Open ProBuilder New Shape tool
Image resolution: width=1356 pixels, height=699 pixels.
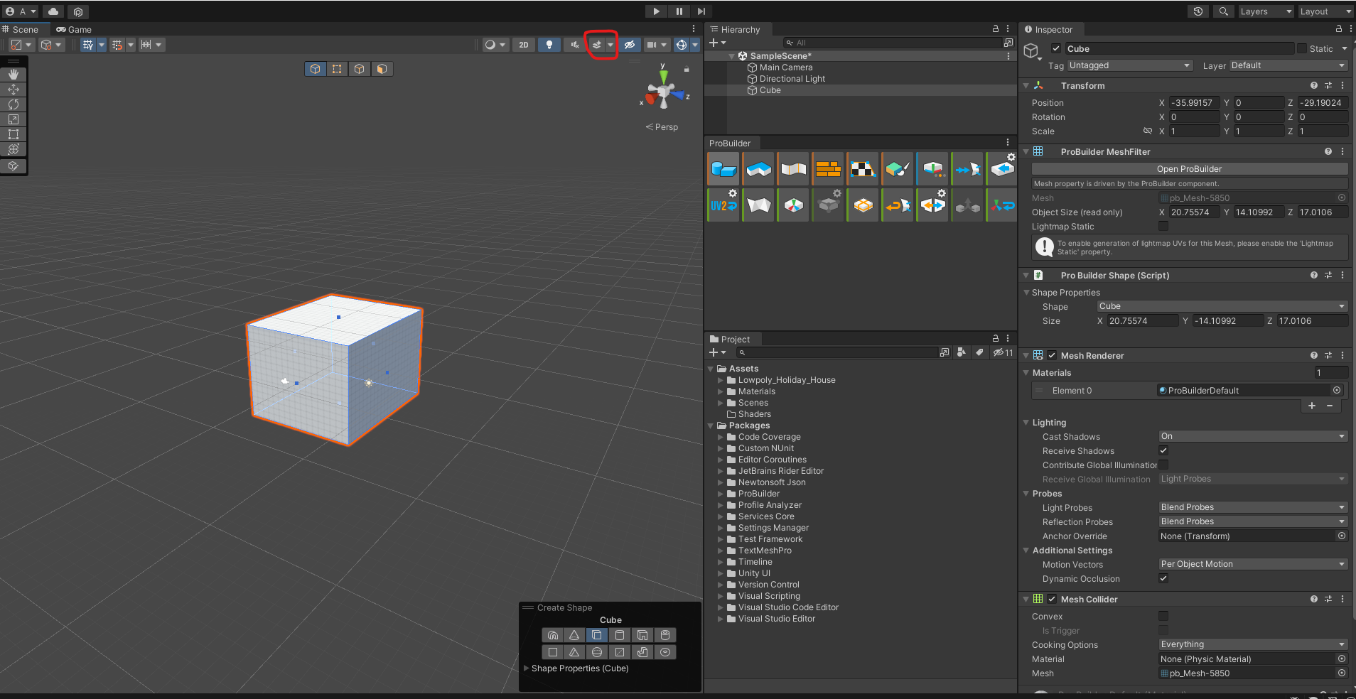click(x=723, y=169)
